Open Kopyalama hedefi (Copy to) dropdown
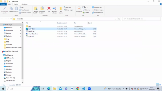The image size is (162, 91). [42, 10]
